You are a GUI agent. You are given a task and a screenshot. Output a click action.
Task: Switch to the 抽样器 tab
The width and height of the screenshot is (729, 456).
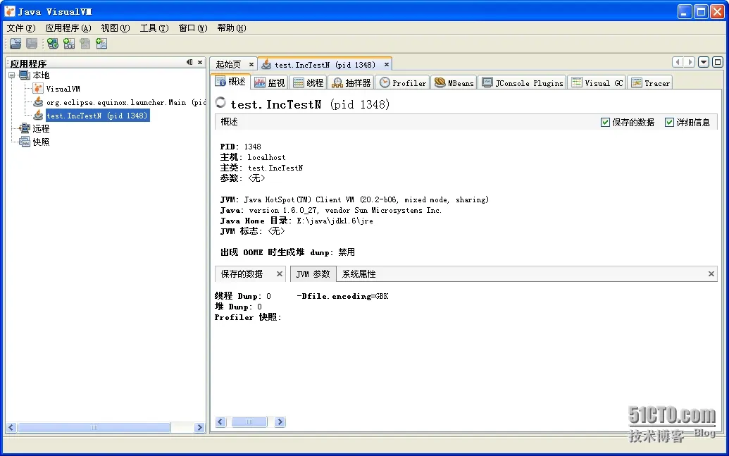pyautogui.click(x=351, y=83)
